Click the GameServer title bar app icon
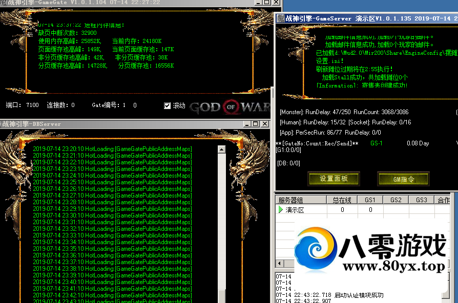 (280, 18)
